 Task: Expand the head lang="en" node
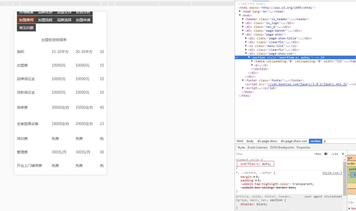pyautogui.click(x=240, y=11)
